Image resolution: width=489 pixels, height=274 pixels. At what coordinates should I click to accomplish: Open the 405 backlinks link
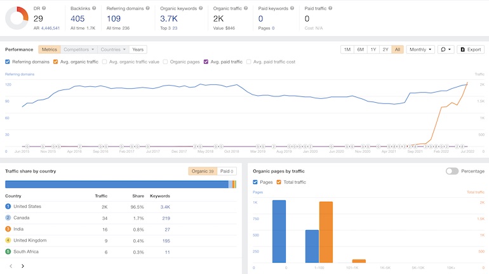click(x=77, y=18)
